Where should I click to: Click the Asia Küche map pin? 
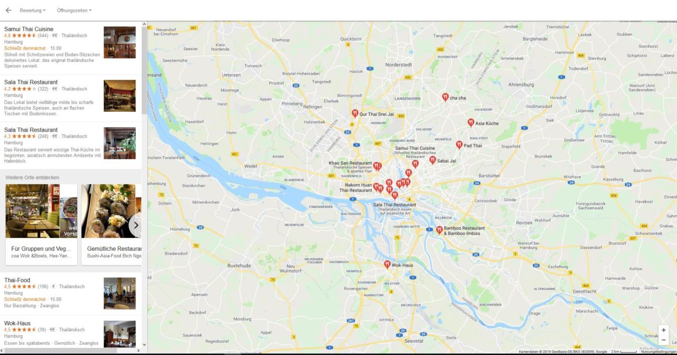(470, 122)
